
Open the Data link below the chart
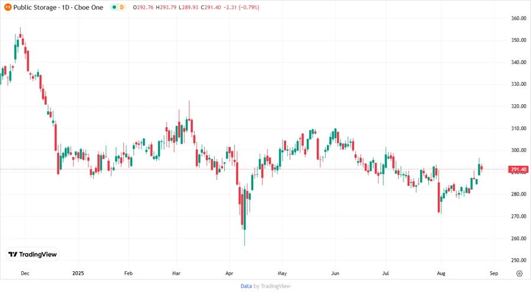(246, 286)
